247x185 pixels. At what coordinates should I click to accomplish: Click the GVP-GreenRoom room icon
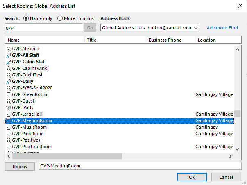pyautogui.click(x=9, y=94)
